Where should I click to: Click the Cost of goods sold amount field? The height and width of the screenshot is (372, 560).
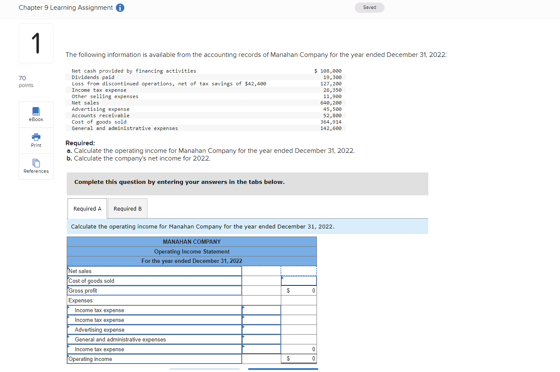(x=299, y=281)
